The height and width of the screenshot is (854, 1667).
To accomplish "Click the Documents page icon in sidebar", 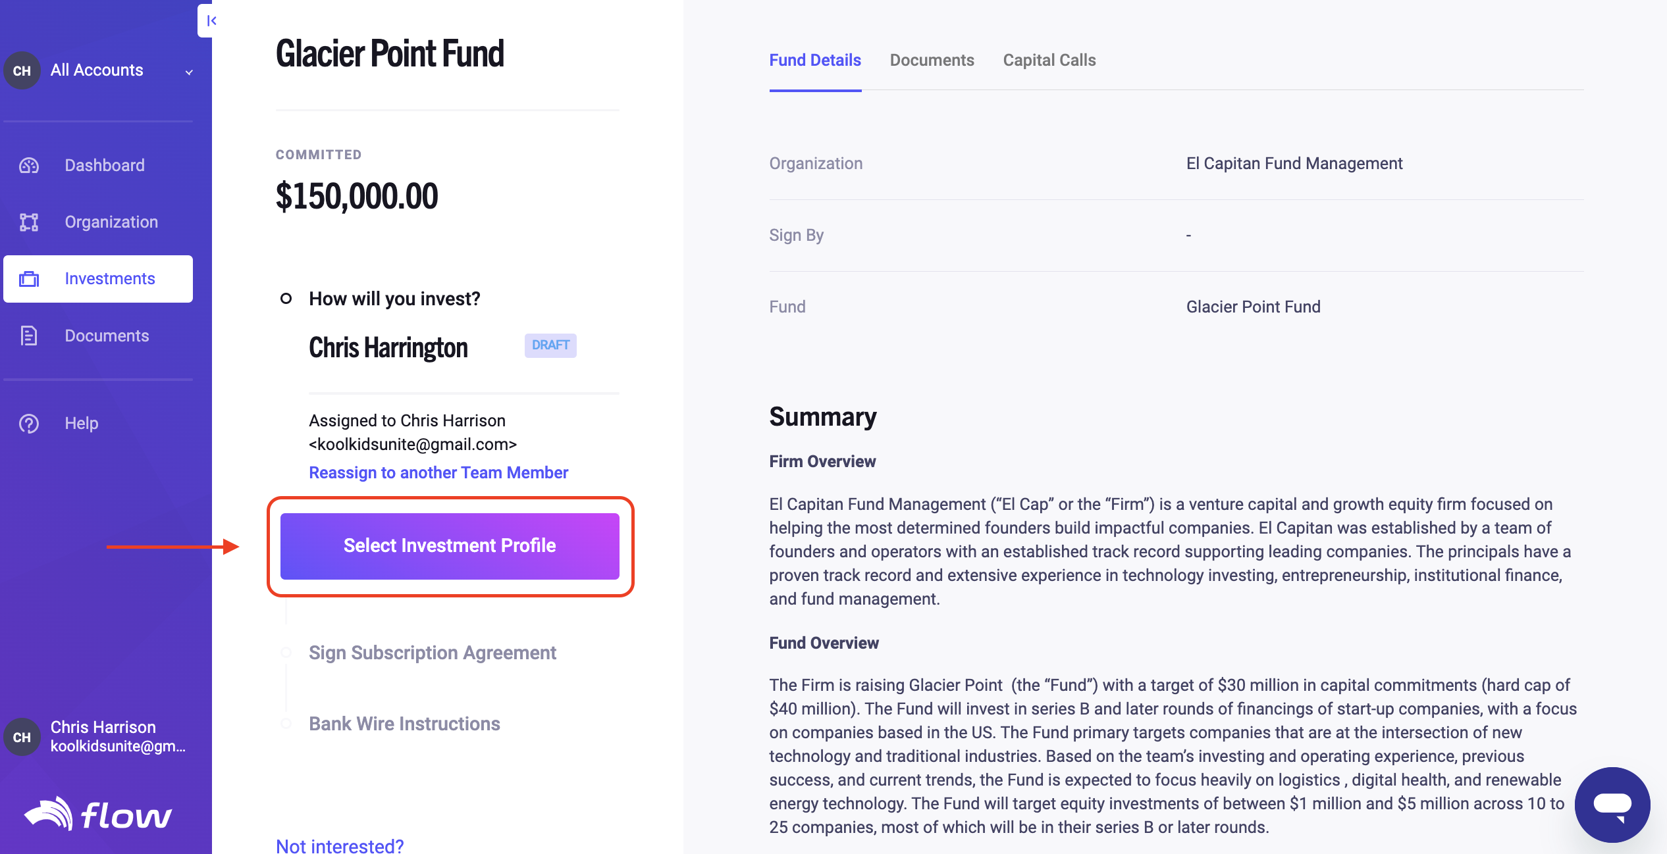I will pyautogui.click(x=29, y=336).
